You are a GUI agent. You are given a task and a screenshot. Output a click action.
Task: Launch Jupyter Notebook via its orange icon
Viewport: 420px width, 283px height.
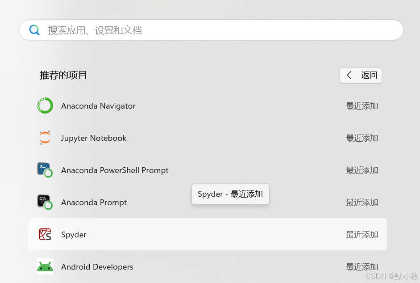(45, 138)
